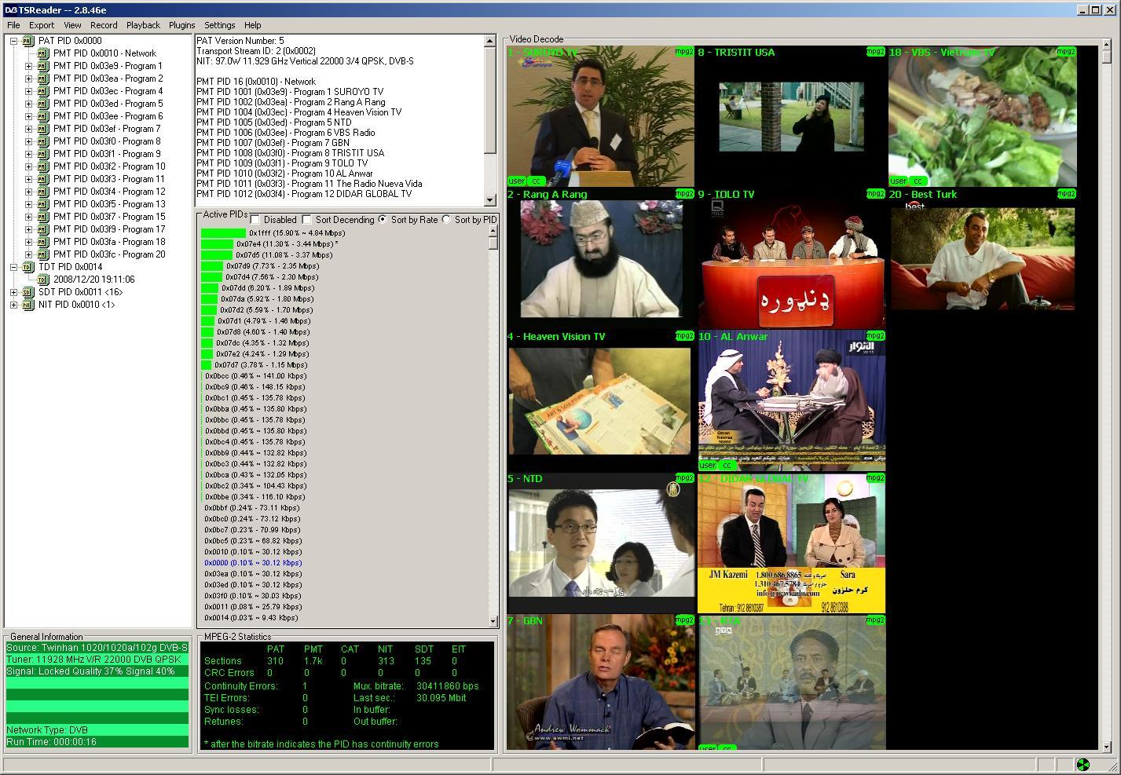Expand PMT PID 0x03f4 Program 12 node
Viewport: 1121px width, 775px height.
pos(28,192)
